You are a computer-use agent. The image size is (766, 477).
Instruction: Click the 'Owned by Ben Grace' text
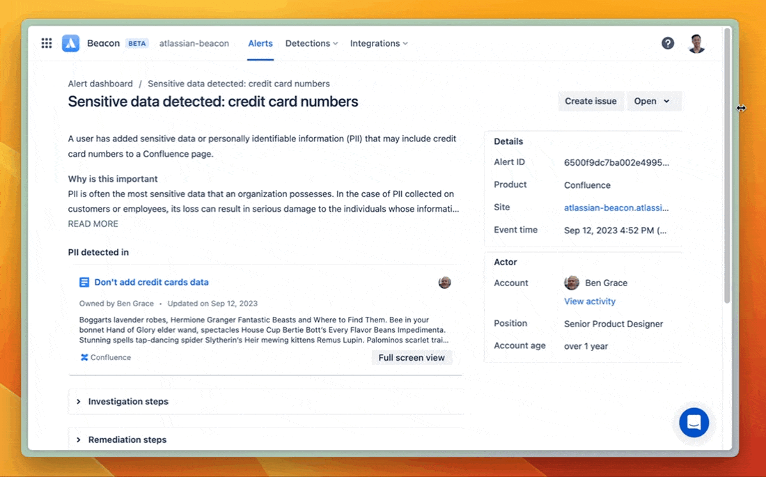(x=116, y=304)
